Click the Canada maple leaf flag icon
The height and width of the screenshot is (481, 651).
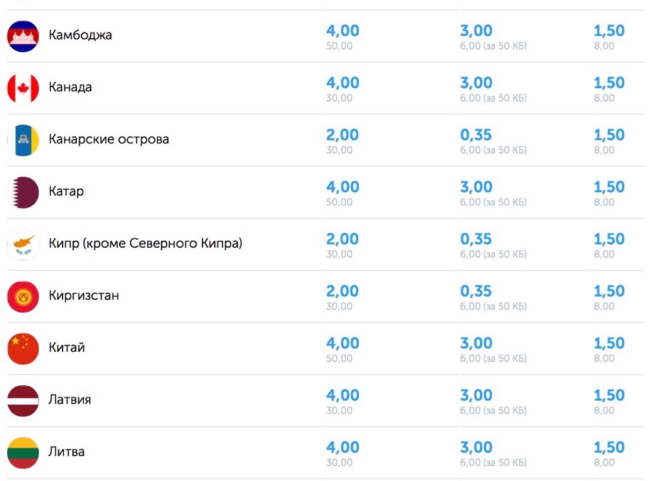point(23,88)
